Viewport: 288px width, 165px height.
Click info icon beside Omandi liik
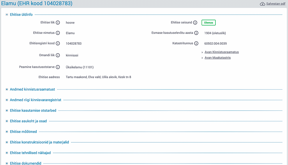(x=58, y=55)
